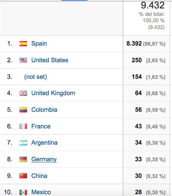Open the Mexico country link
172x196 pixels.
(x=41, y=192)
